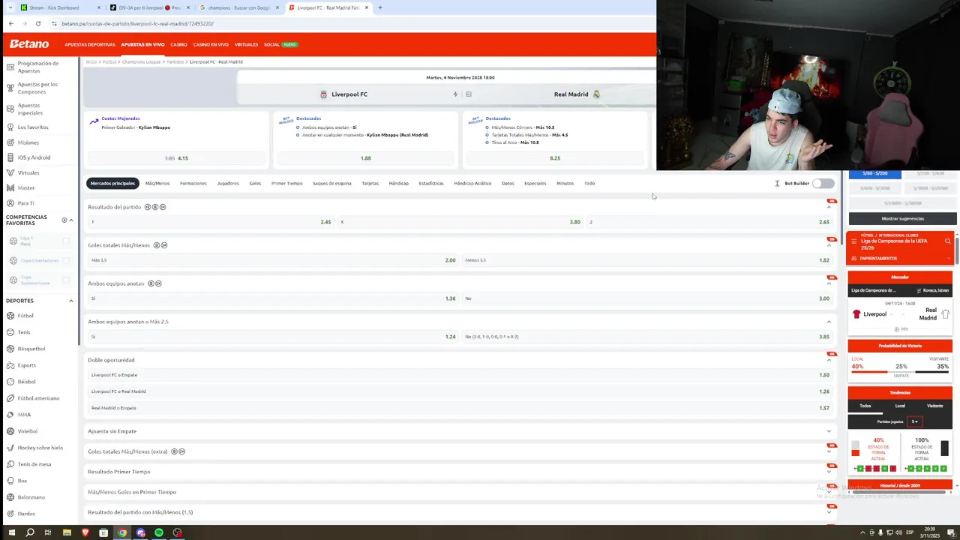Check the Copa Sudamericana favorite checkbox
Image resolution: width=960 pixels, height=540 pixels.
[x=66, y=280]
